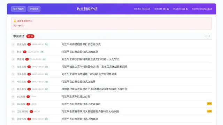
Task: Click the B站热搜 label in row 9
Action: (21, 104)
